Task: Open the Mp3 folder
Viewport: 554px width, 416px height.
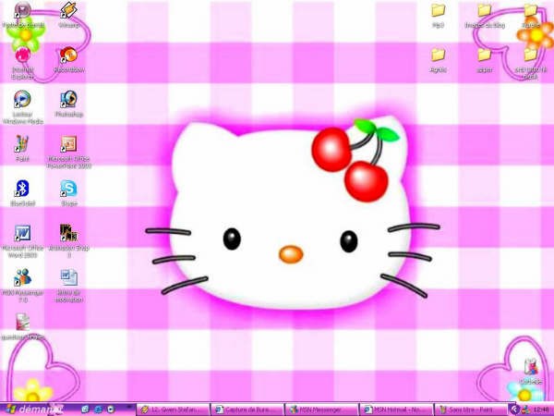Action: pos(438,16)
